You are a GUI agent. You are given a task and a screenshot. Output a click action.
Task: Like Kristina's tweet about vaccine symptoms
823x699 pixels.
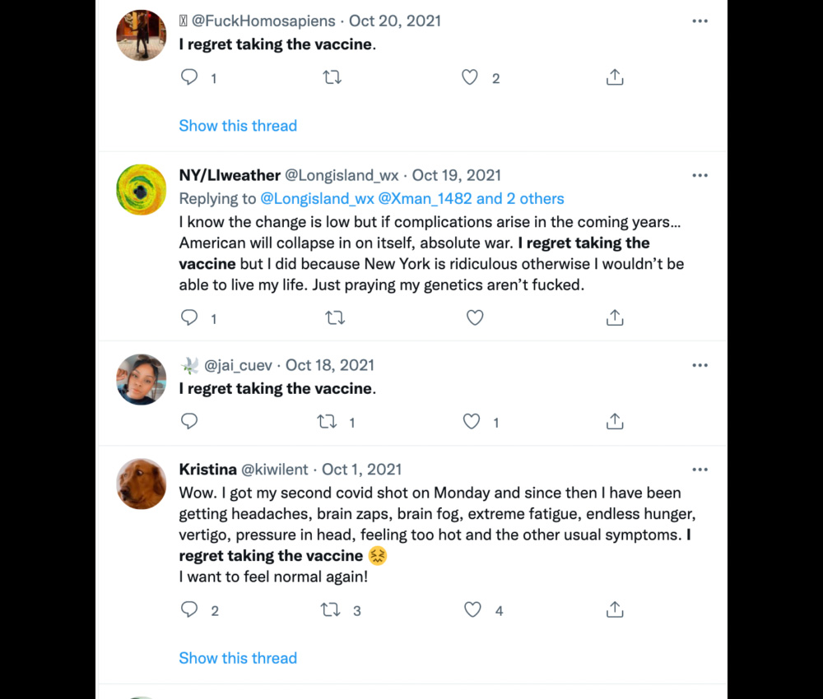472,609
